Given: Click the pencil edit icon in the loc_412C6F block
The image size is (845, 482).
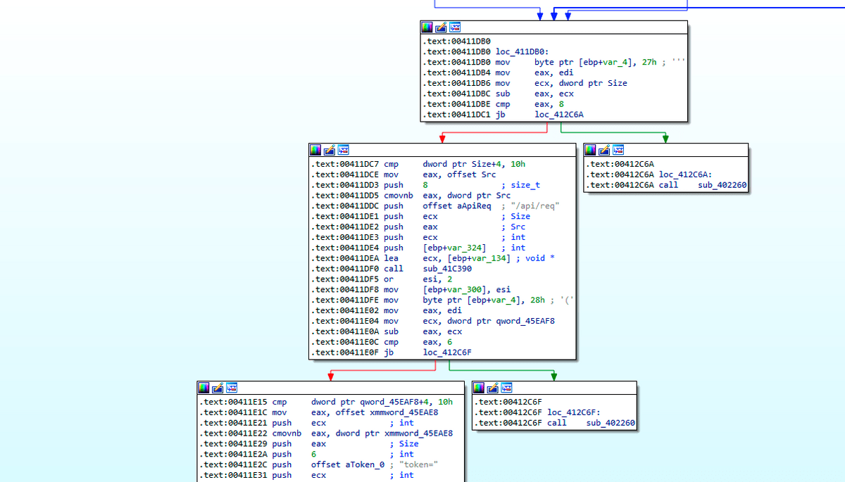Looking at the screenshot, I should [x=493, y=388].
